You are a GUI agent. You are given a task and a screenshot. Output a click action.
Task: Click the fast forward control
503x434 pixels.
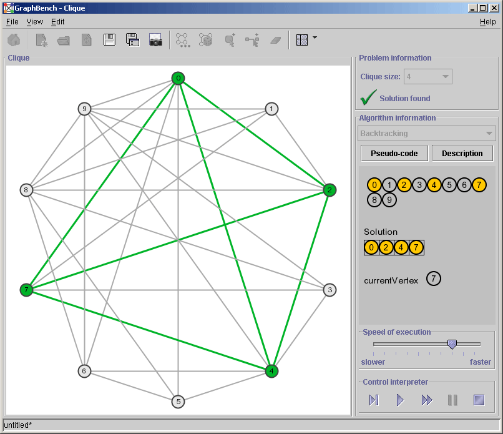click(x=427, y=400)
